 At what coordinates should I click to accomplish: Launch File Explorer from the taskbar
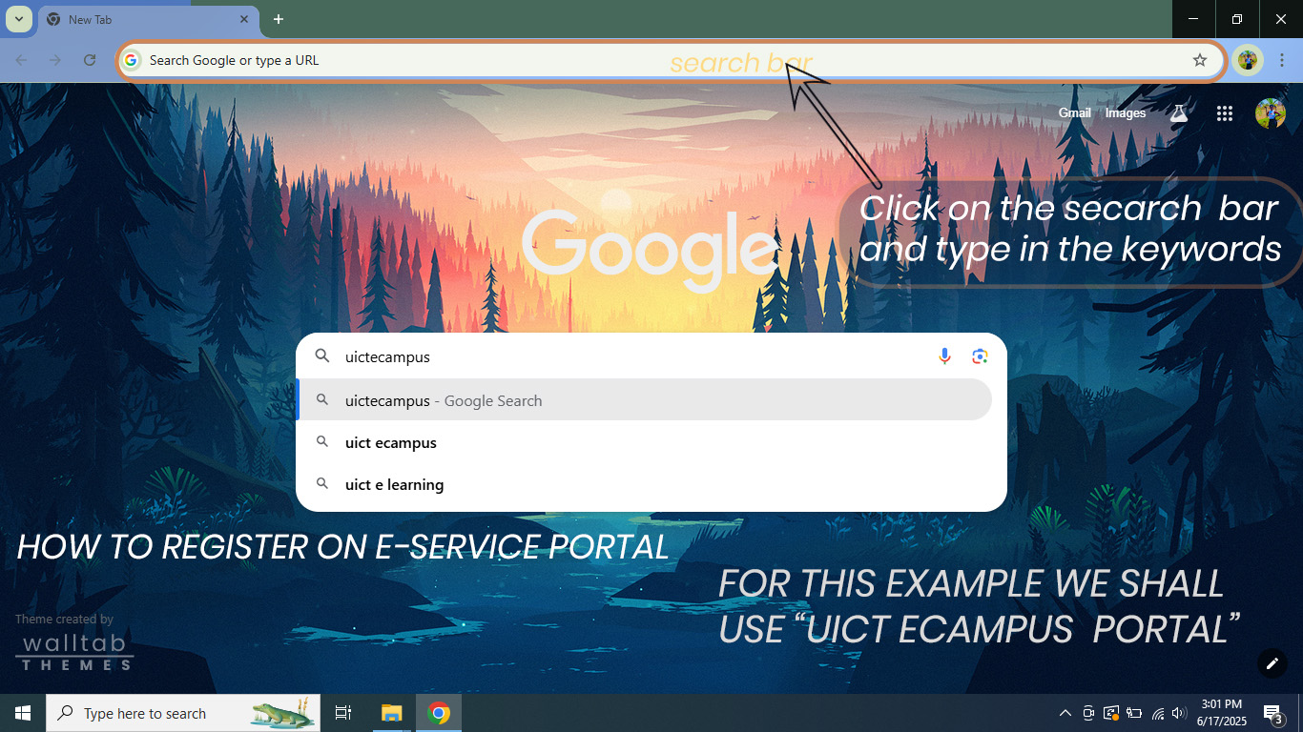point(391,713)
